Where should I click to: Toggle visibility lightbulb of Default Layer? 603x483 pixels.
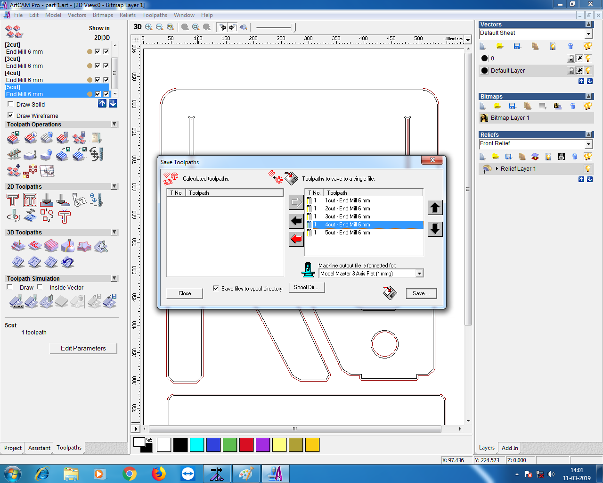coord(588,71)
